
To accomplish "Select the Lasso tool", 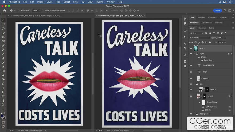I will pos(3,29).
